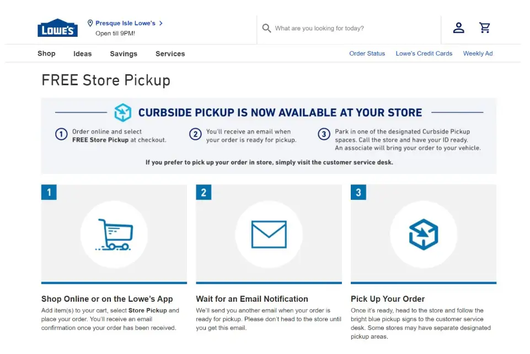Open the Ideas menu
The image size is (530, 354).
pos(83,53)
